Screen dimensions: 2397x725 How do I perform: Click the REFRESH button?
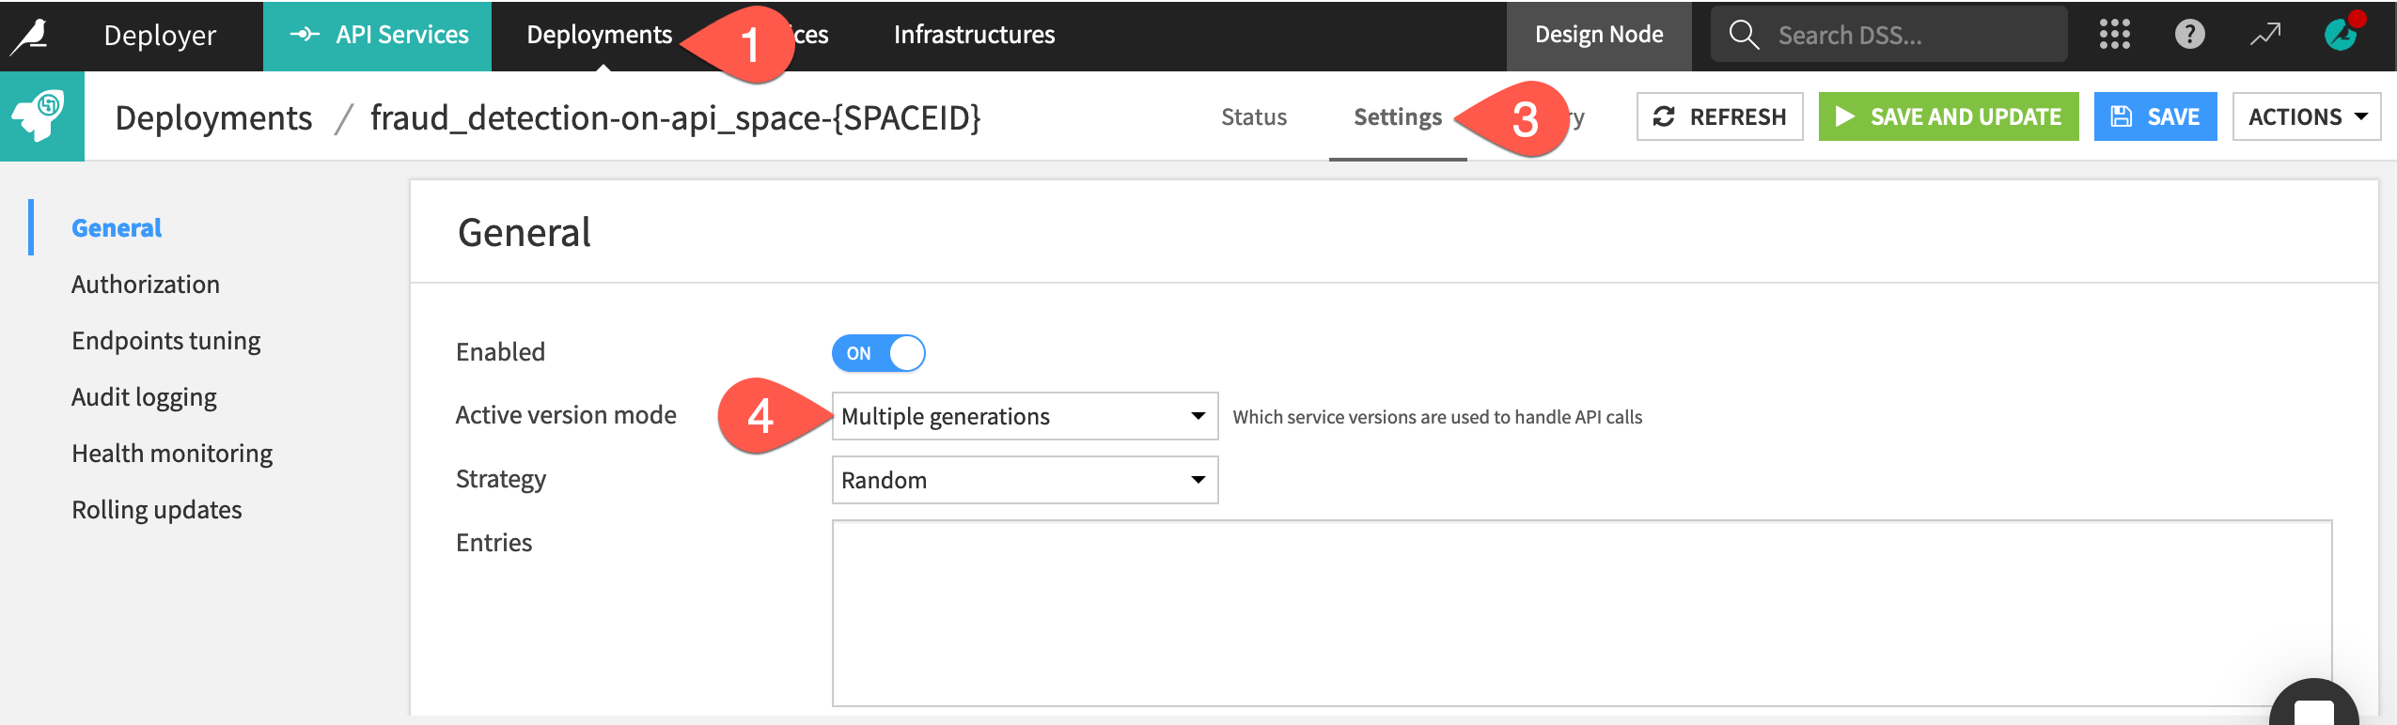(1719, 116)
